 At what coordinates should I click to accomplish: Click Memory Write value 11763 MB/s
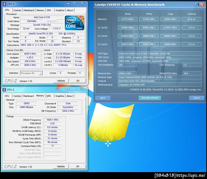149,19
